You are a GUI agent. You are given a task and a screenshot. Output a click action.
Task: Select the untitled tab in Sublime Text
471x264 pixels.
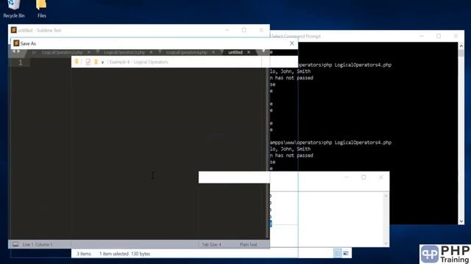(x=235, y=52)
